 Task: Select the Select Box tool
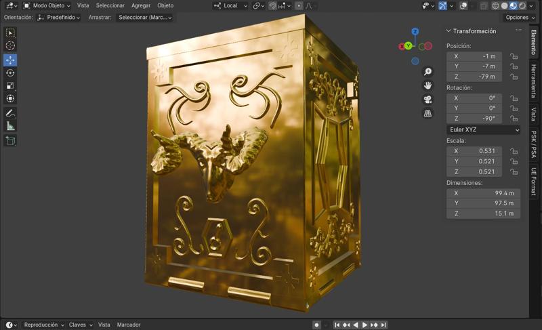pyautogui.click(x=10, y=33)
